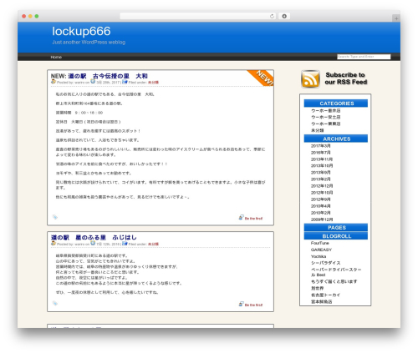Open 名古屋トーカイ blogroll link
Screen dimensions: 418x353
pyautogui.click(x=325, y=295)
